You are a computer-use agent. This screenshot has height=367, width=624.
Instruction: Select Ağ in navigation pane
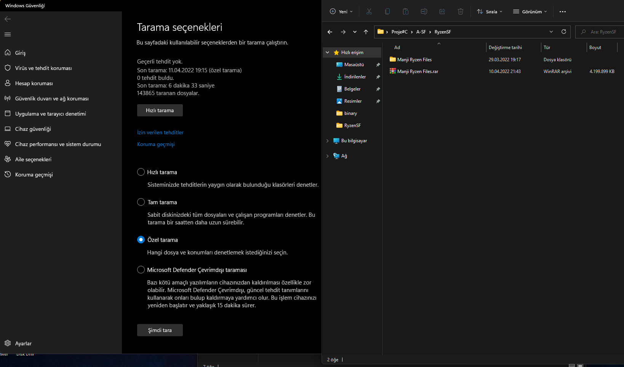[344, 156]
